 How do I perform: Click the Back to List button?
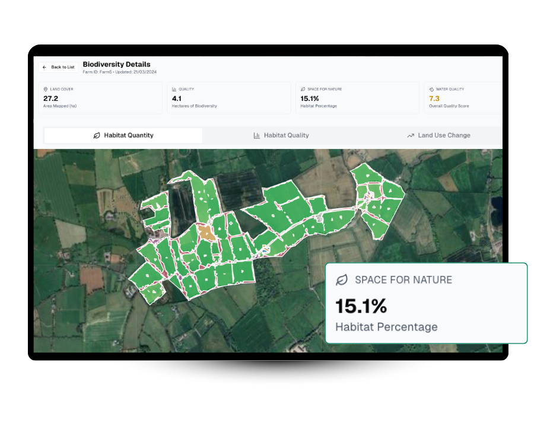click(x=58, y=67)
